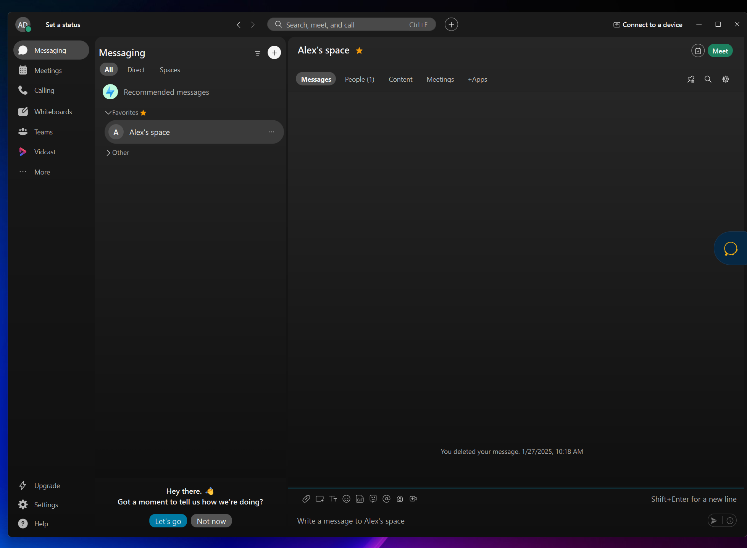Image resolution: width=747 pixels, height=548 pixels.
Task: Click the Not now button
Action: (211, 521)
